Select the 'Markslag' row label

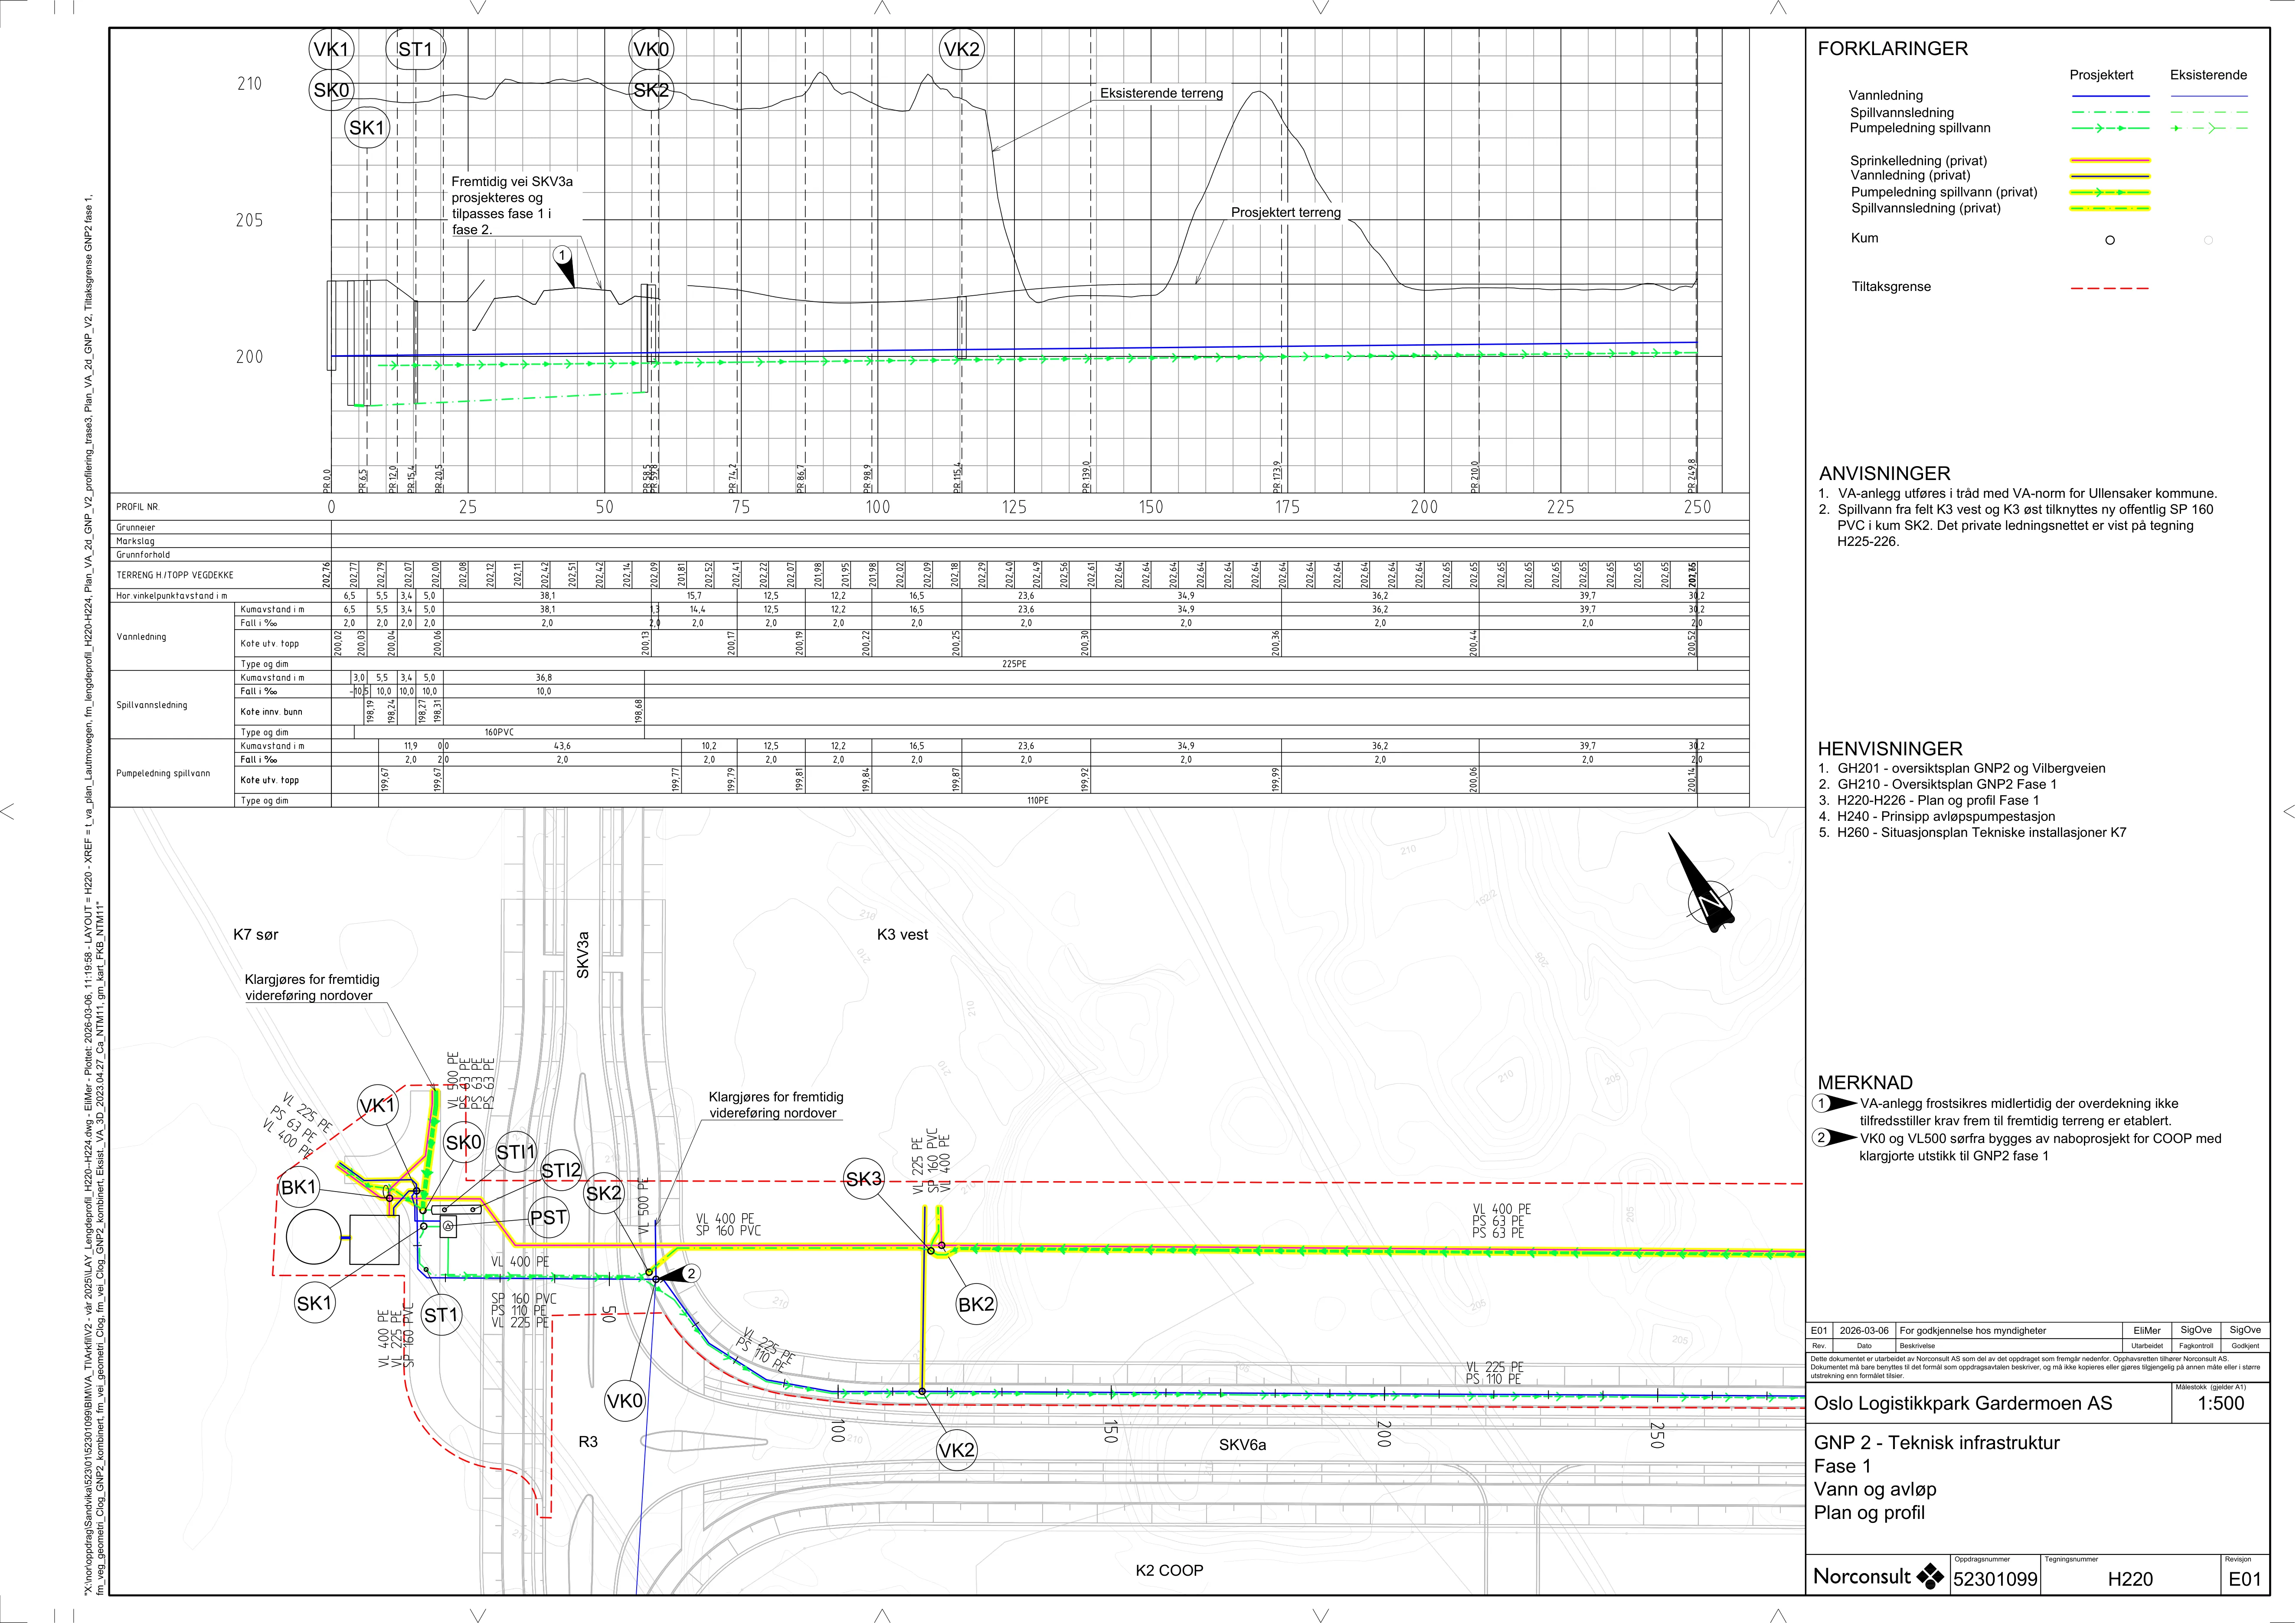(x=135, y=541)
